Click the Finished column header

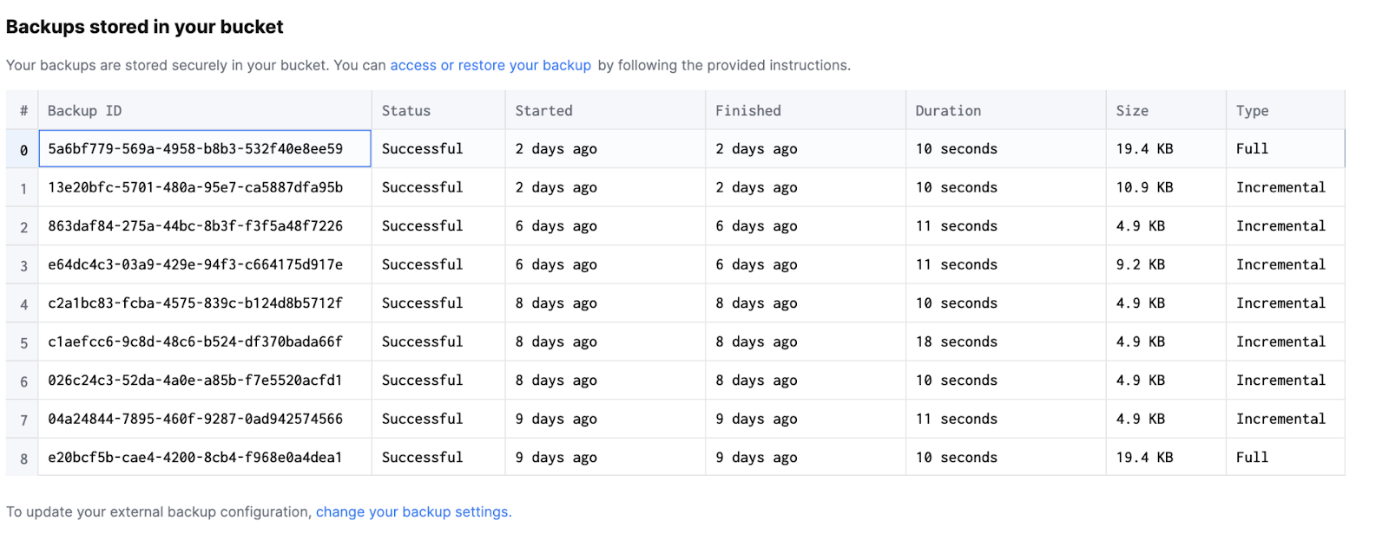point(747,111)
